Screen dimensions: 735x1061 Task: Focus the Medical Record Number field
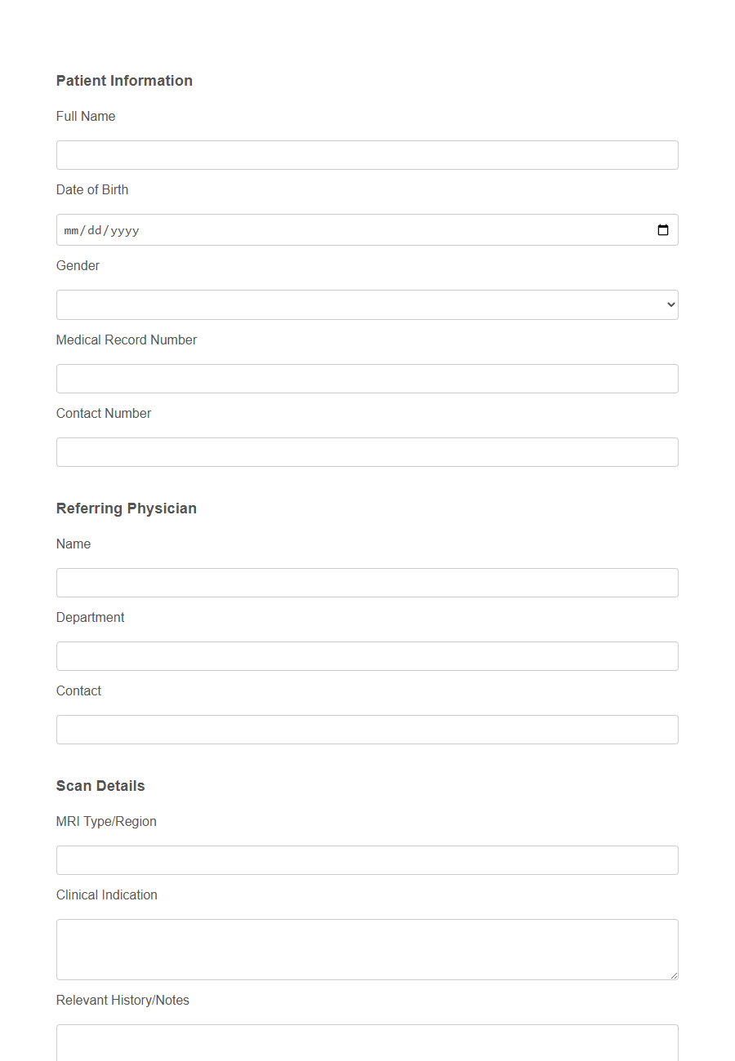[367, 378]
